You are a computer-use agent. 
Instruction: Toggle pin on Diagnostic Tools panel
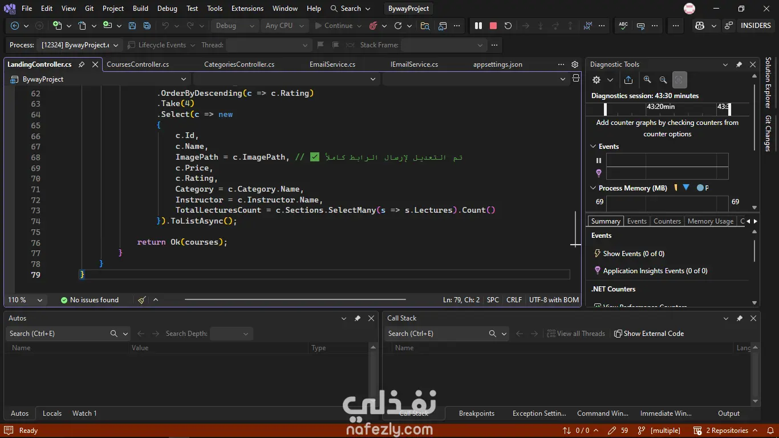pyautogui.click(x=739, y=64)
